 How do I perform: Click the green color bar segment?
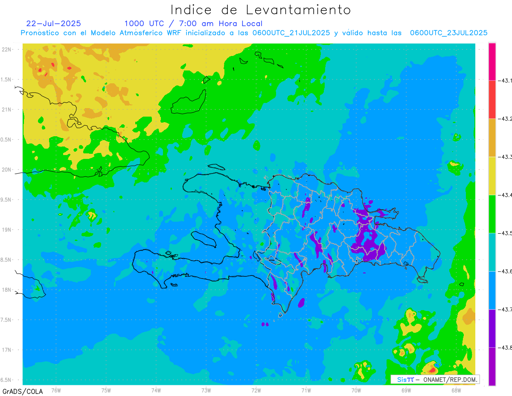(x=492, y=214)
